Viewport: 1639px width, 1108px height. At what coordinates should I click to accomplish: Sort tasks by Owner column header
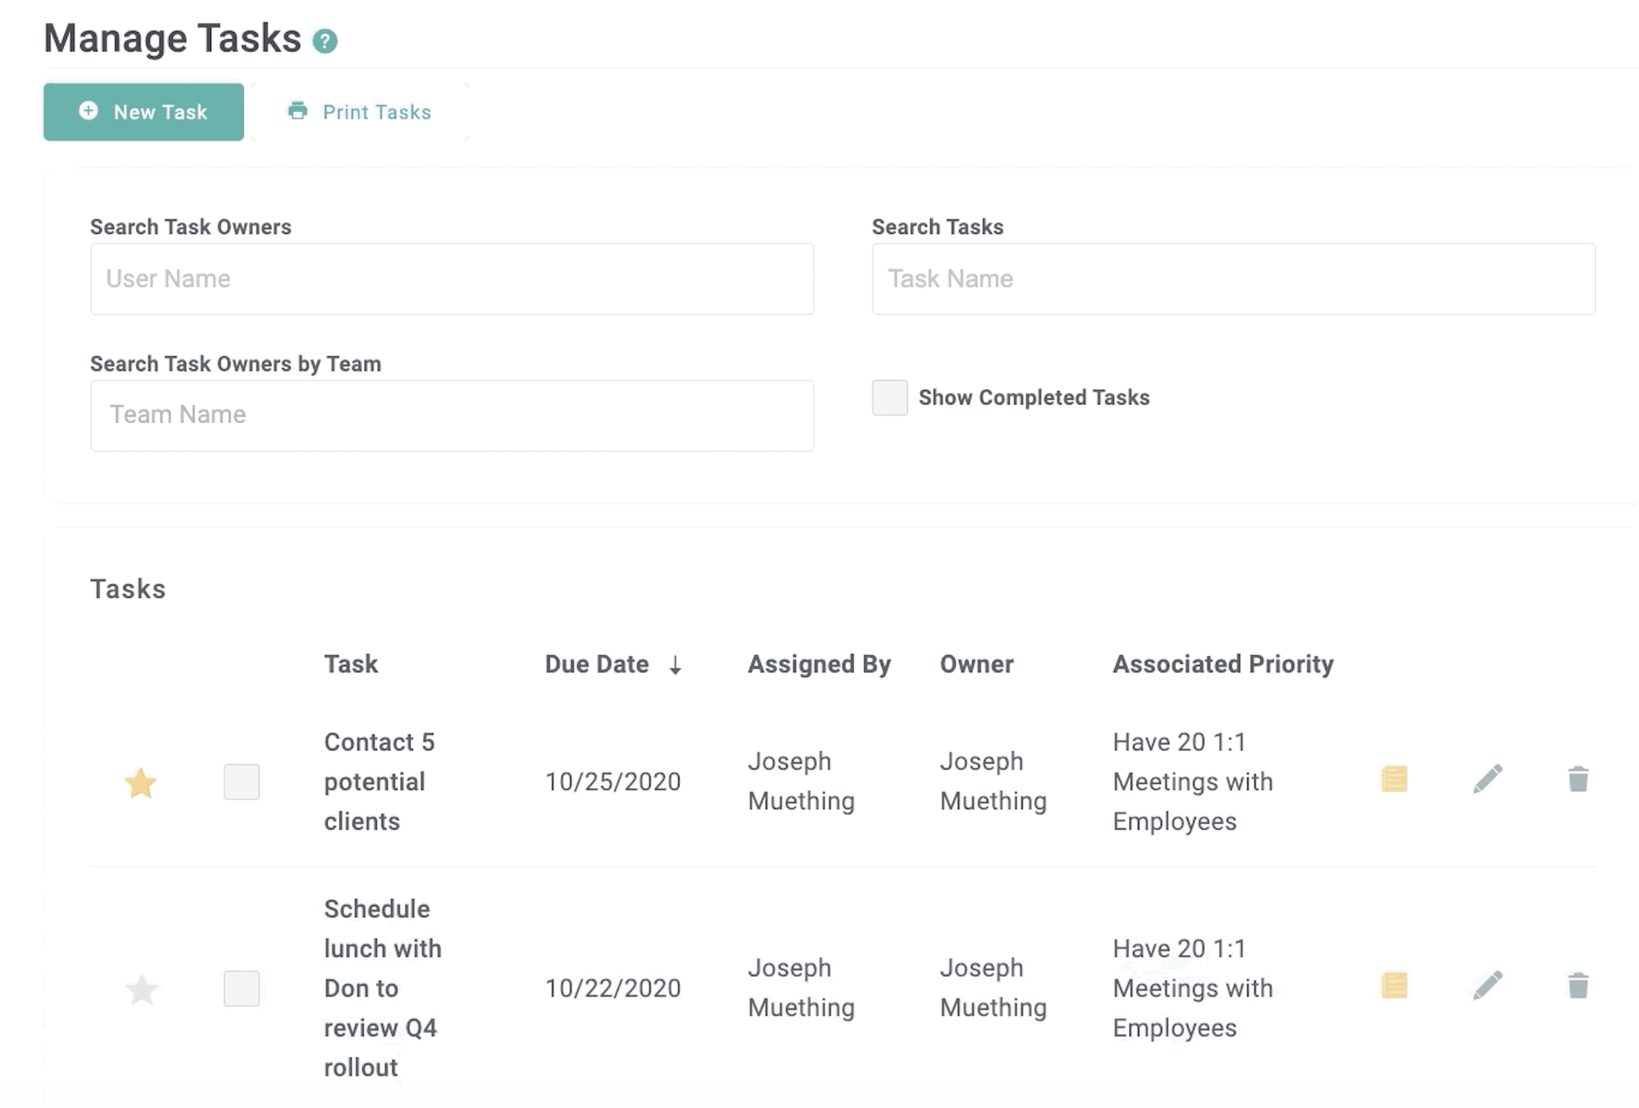(976, 664)
